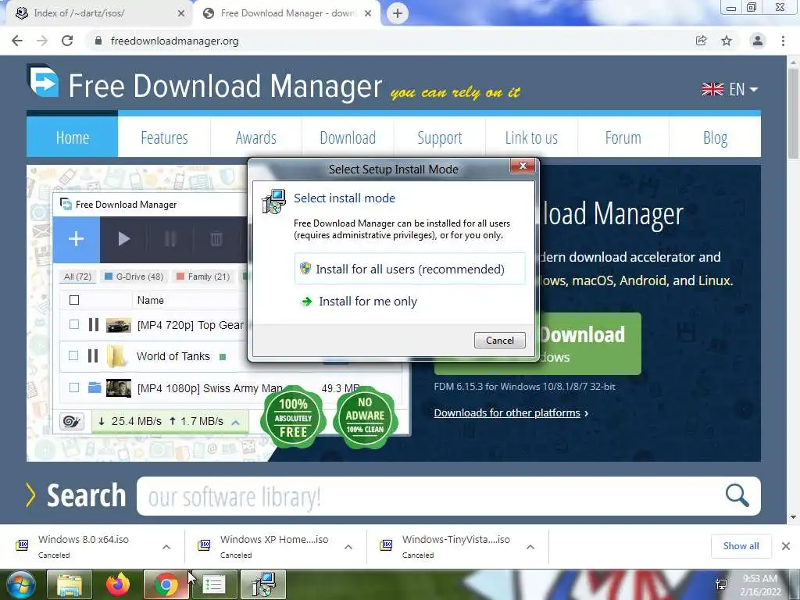Open the Windows Start menu

(21, 584)
